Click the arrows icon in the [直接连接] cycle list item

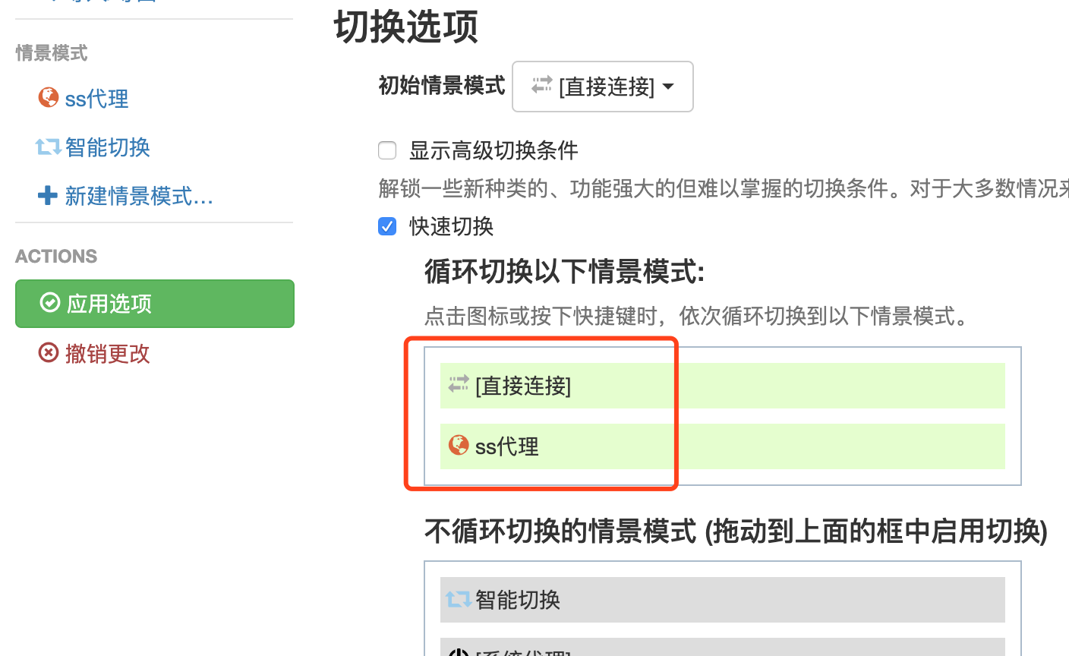(459, 385)
